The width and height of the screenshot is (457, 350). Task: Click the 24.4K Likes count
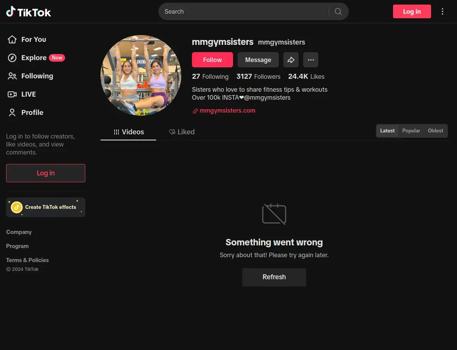point(306,76)
